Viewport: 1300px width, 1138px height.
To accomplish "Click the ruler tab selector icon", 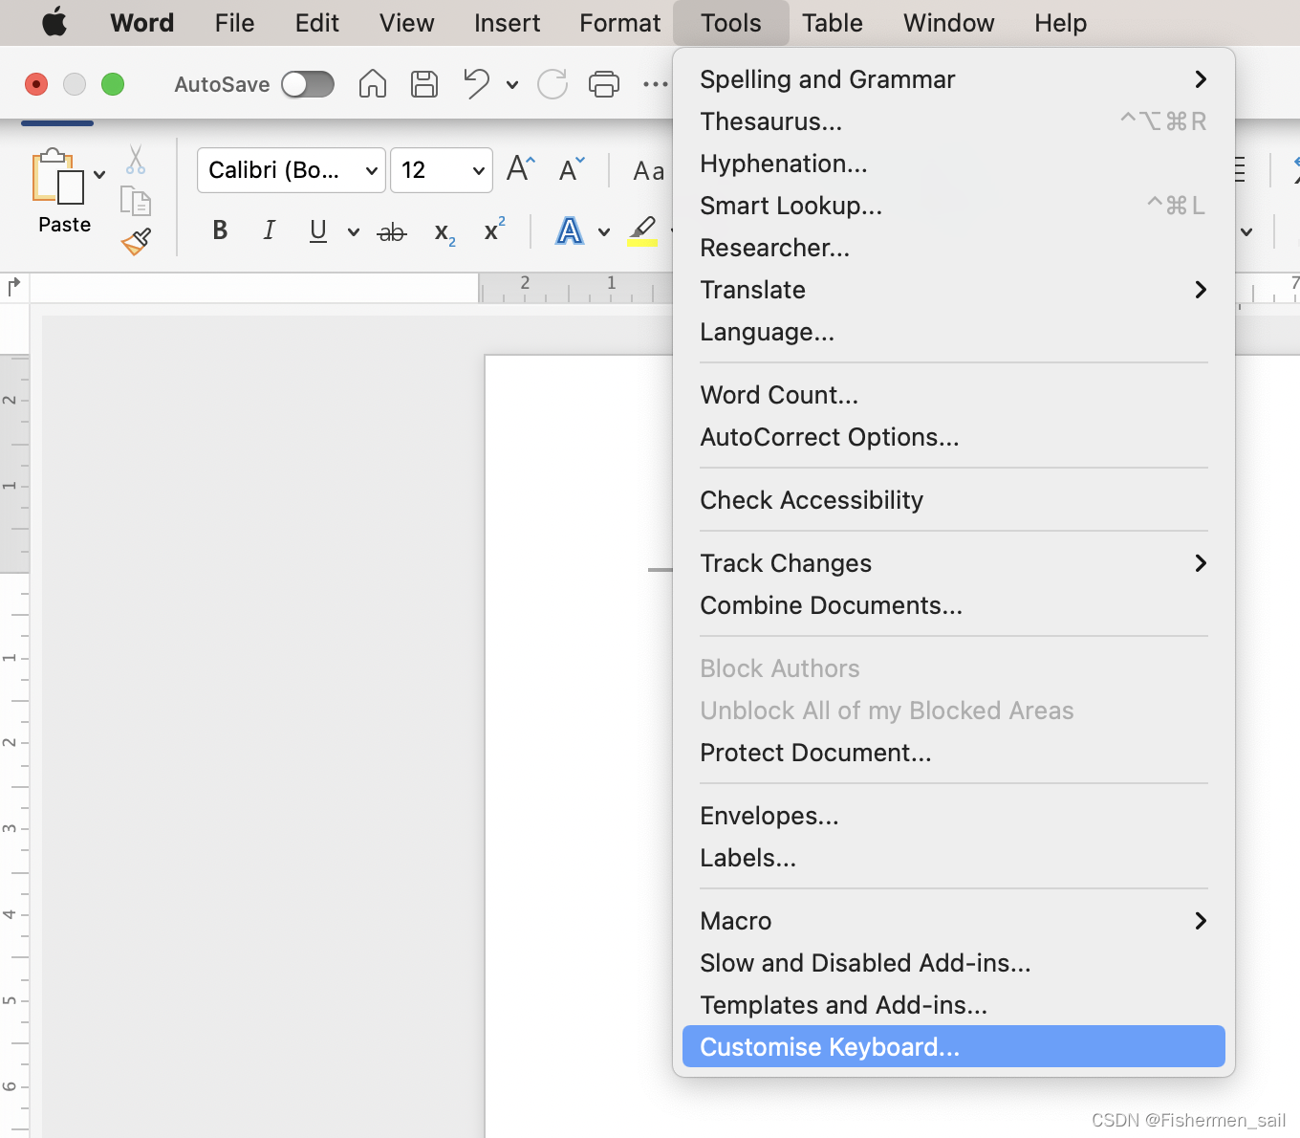I will pos(13,285).
